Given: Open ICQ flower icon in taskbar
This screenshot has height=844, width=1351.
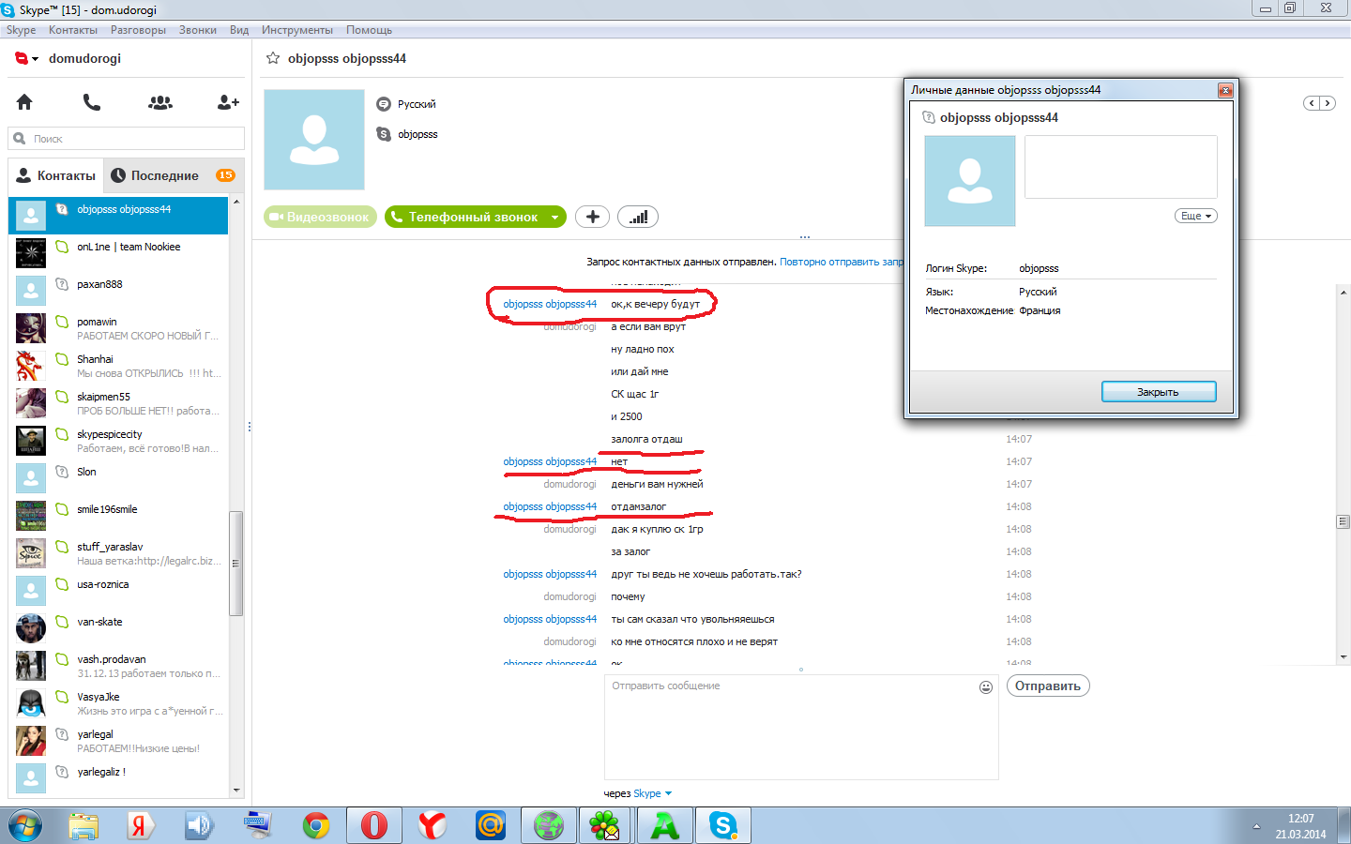Looking at the screenshot, I should [605, 825].
